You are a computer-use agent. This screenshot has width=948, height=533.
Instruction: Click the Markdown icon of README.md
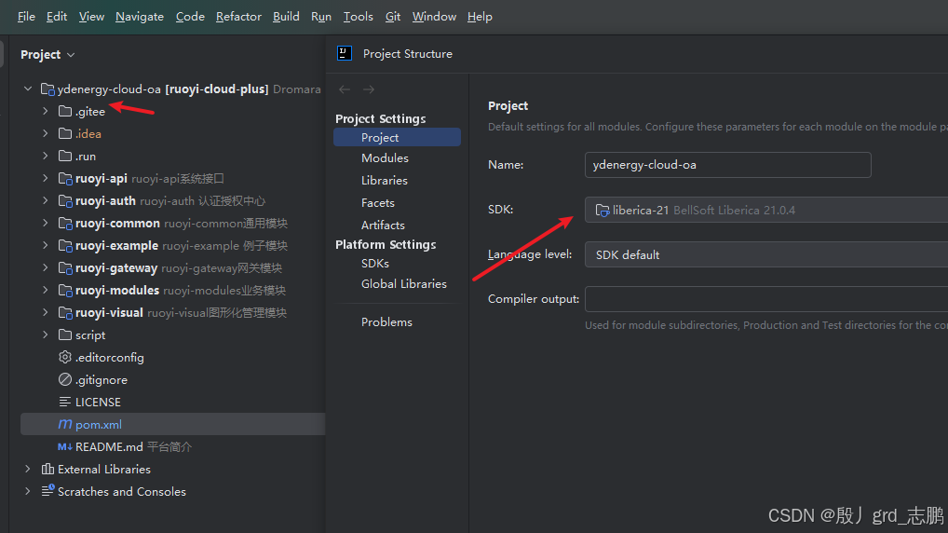coord(65,447)
